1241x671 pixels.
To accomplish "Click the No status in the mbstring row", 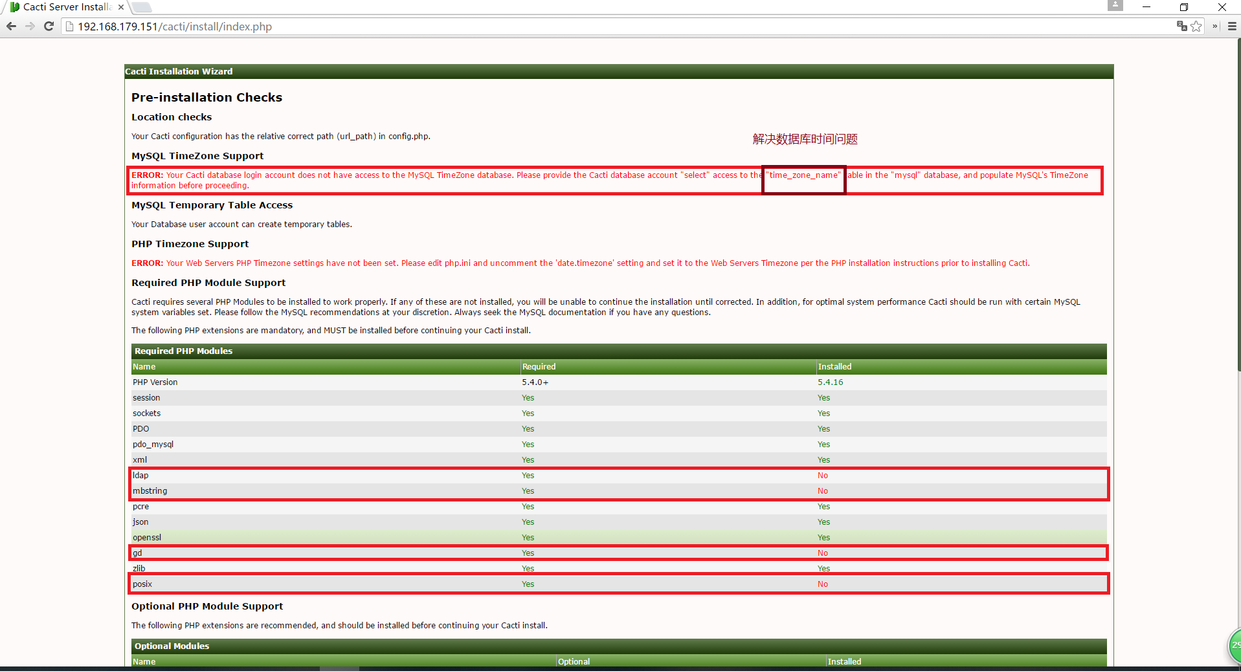I will [822, 491].
